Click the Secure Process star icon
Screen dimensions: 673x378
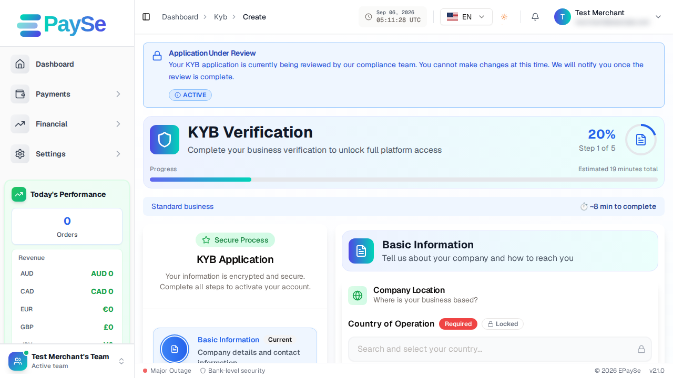click(x=206, y=240)
